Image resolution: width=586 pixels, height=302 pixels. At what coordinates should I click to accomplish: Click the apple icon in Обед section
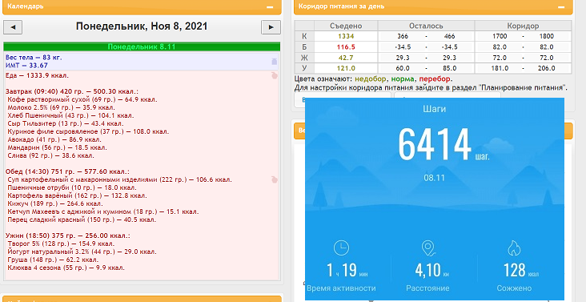[275, 179]
